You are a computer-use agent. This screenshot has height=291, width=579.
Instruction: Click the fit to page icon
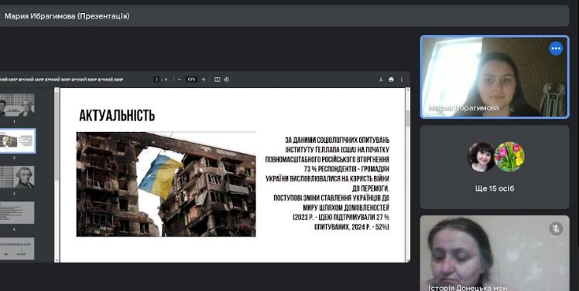[217, 80]
